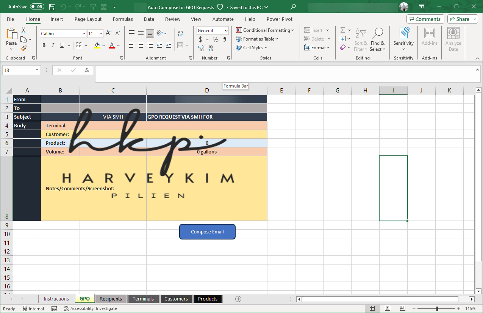Click the column D header

(x=207, y=90)
